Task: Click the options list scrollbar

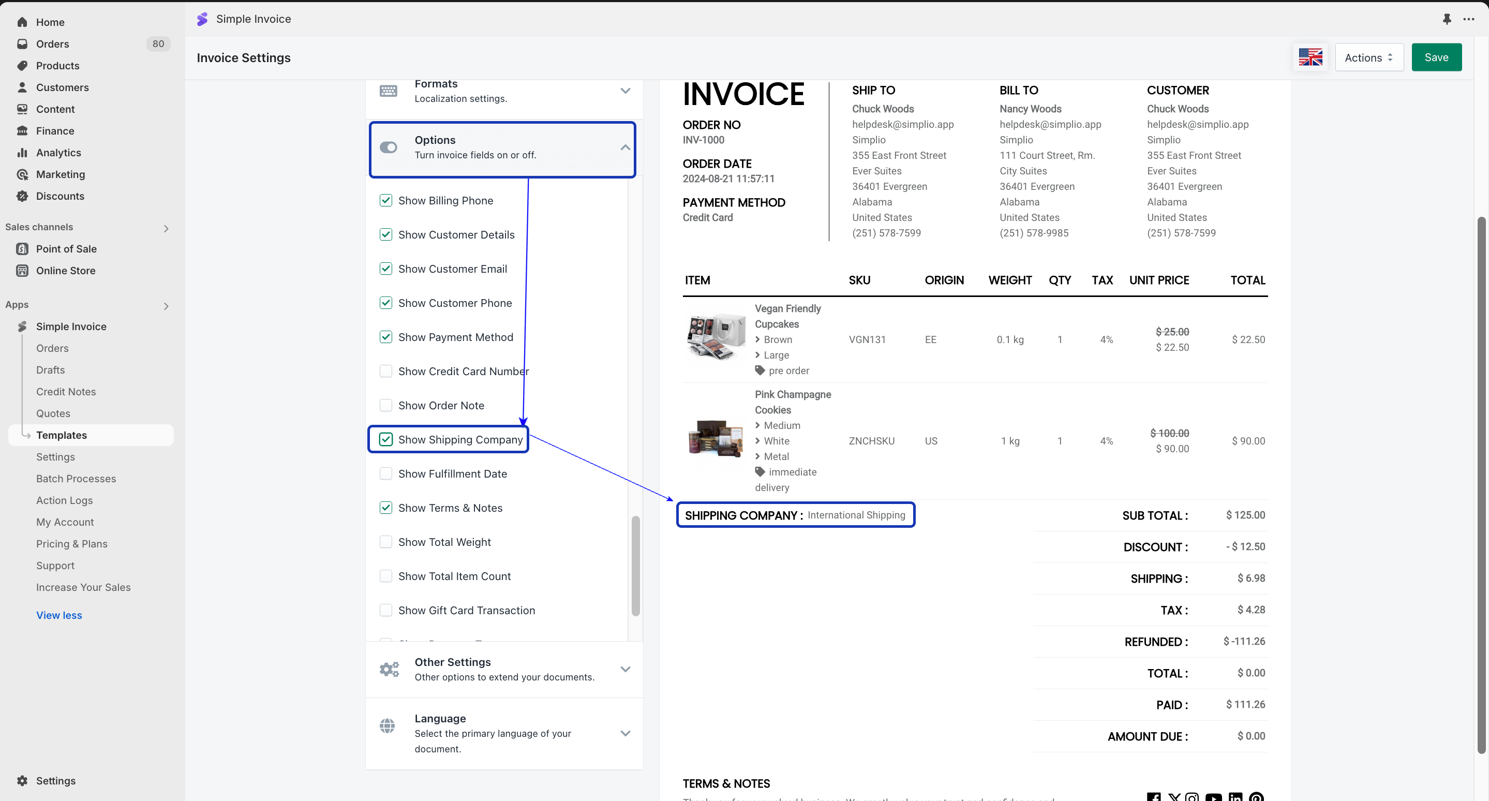Action: [635, 567]
